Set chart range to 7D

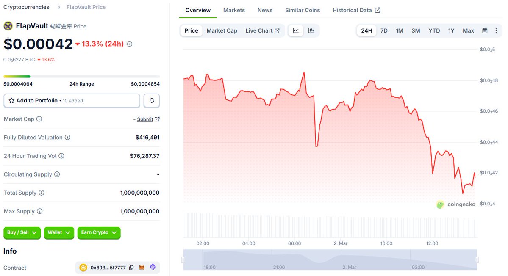point(384,31)
